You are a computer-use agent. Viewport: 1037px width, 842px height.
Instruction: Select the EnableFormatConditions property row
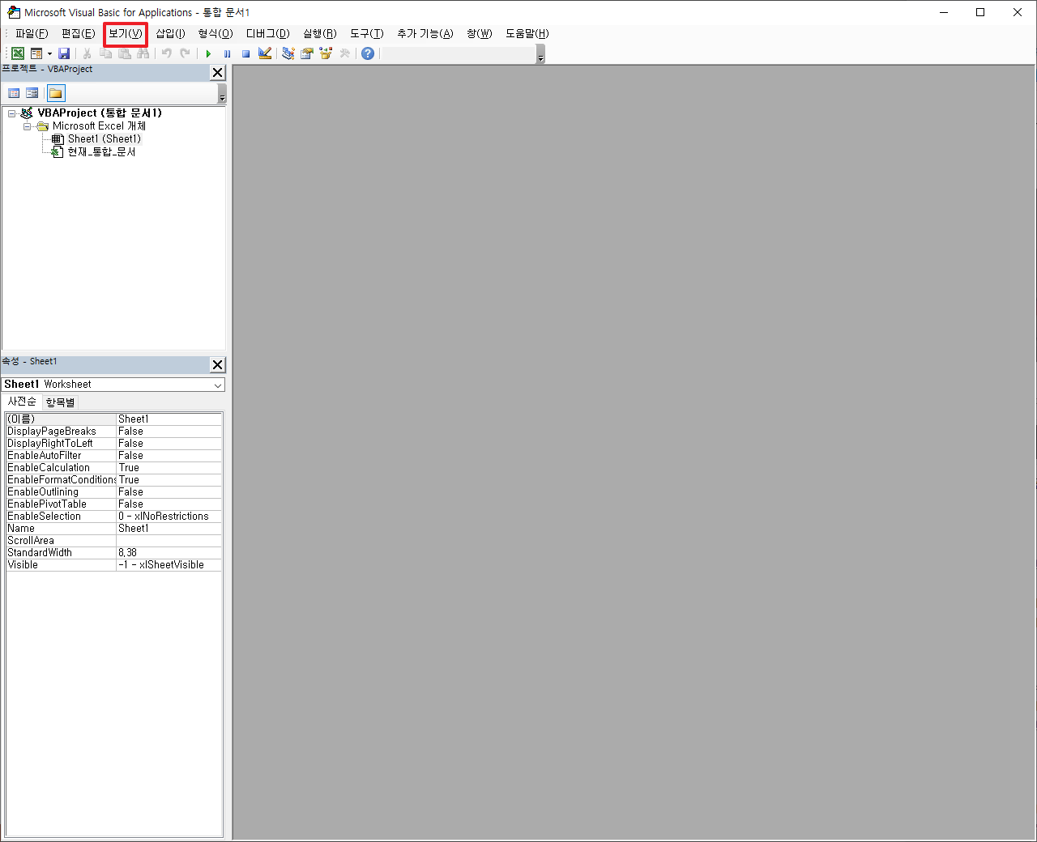(x=113, y=480)
